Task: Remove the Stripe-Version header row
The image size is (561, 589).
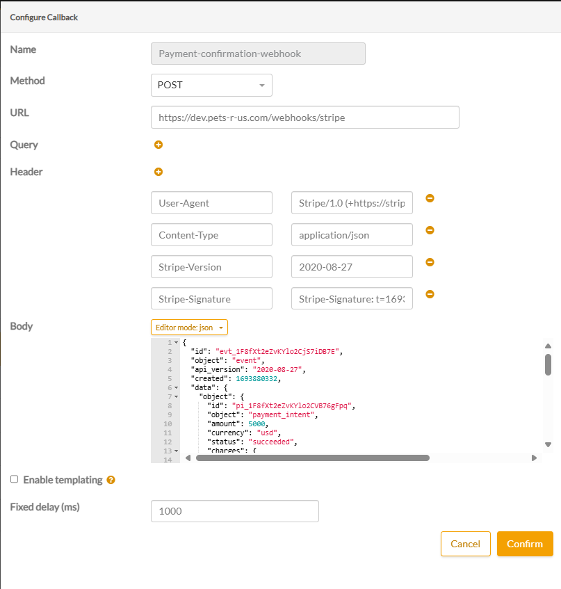Action: click(x=430, y=262)
